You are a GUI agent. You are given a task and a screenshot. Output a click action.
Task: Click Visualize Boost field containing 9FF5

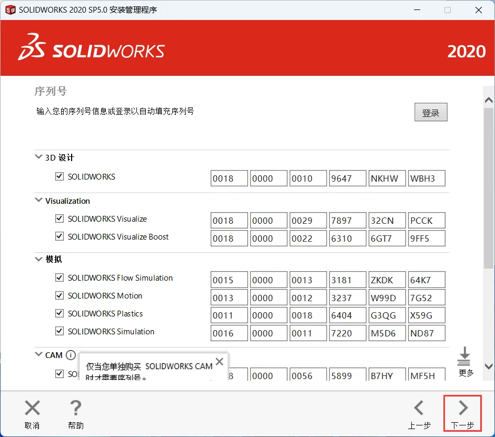click(x=427, y=238)
